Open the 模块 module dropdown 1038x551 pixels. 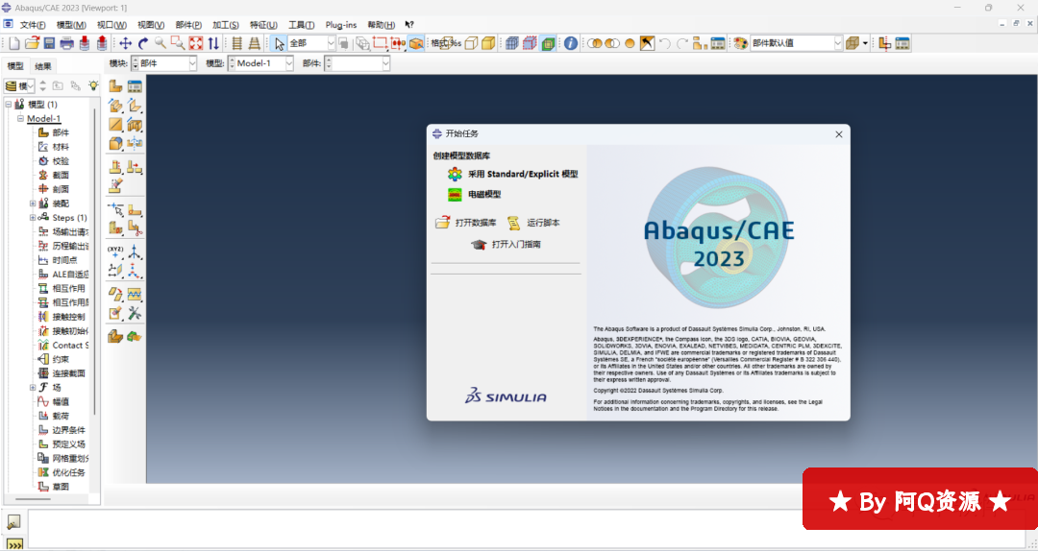[x=163, y=63]
